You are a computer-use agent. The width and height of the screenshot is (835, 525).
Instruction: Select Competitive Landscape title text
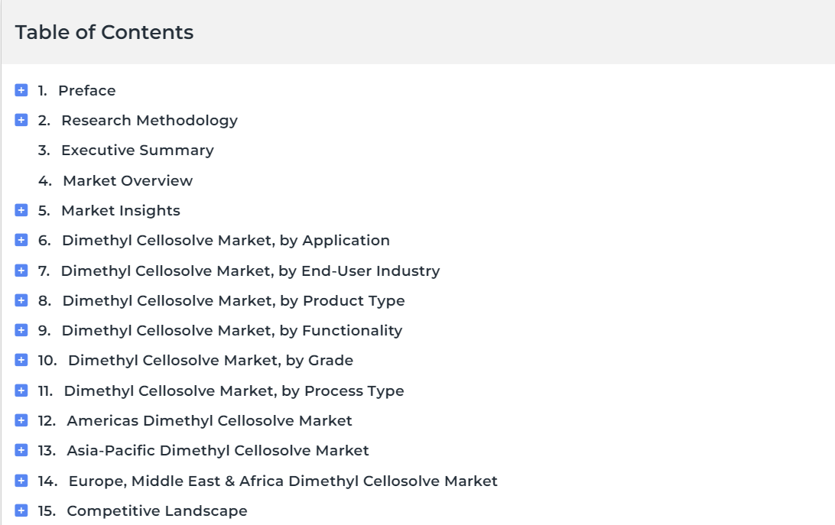tap(157, 511)
